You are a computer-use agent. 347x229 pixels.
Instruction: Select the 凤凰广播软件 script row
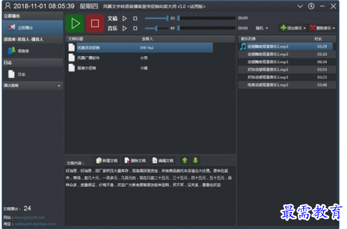(140, 58)
